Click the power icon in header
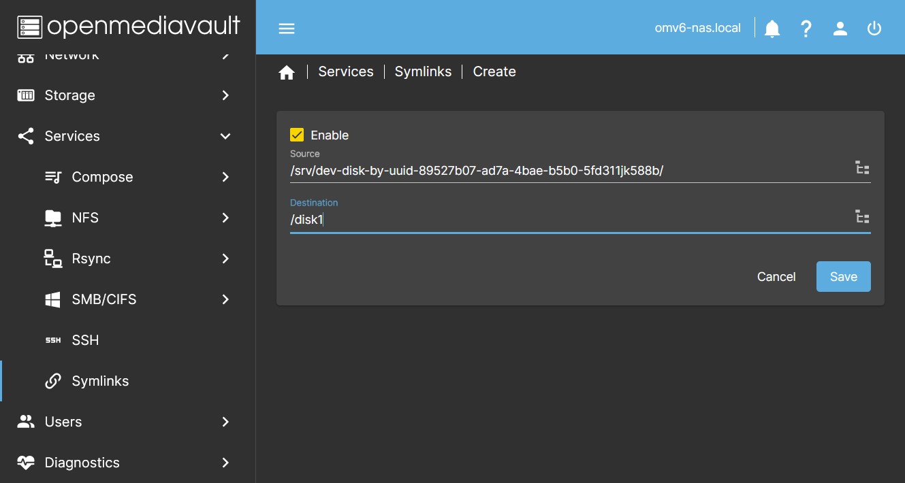 874,29
